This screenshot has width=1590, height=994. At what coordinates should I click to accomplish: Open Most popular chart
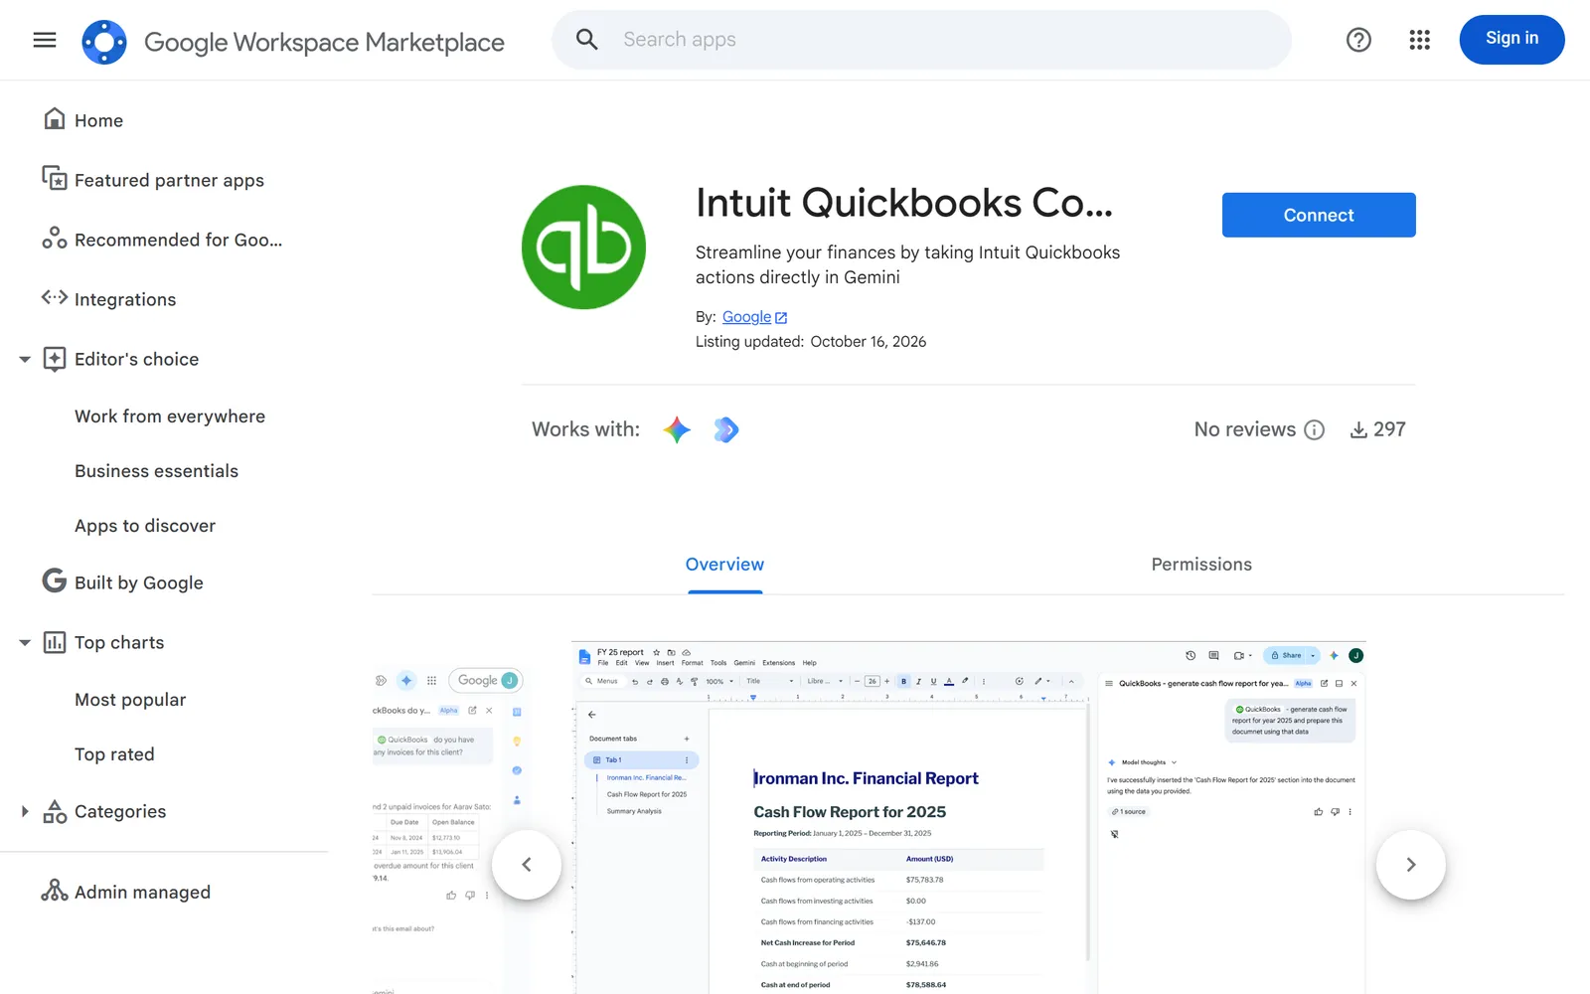click(x=130, y=700)
